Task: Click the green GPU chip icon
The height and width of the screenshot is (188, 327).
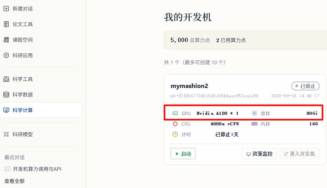Action: (x=175, y=113)
